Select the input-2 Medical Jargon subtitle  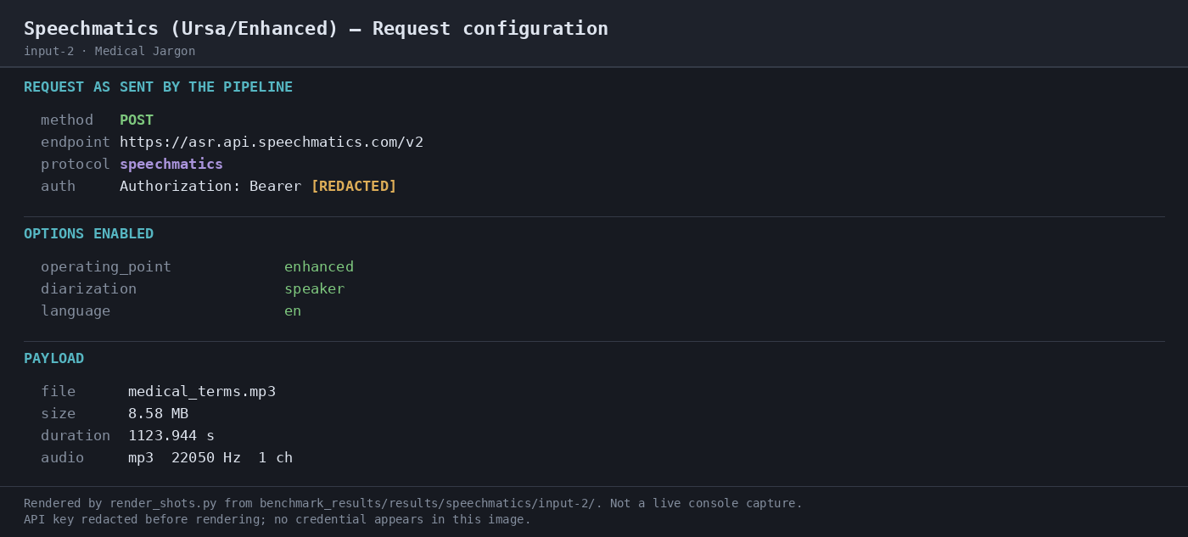(109, 52)
